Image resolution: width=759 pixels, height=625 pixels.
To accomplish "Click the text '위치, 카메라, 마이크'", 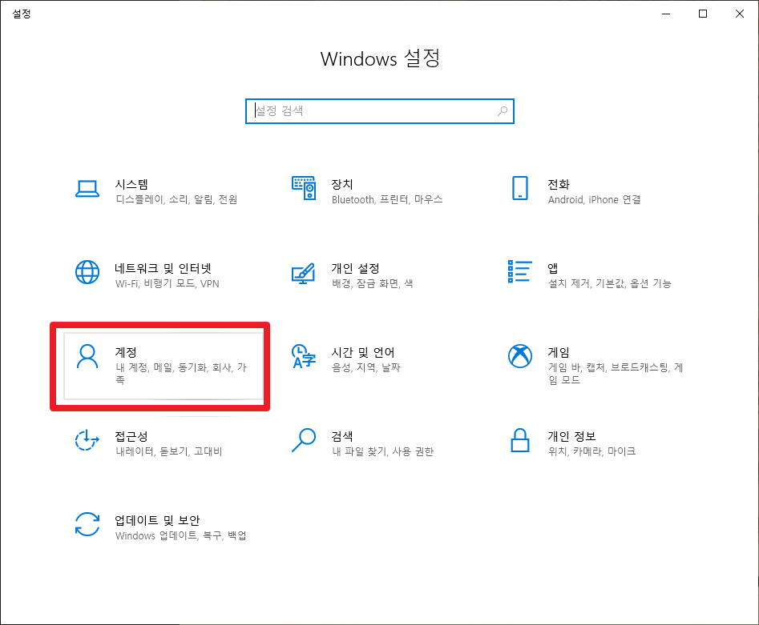I will pos(591,451).
